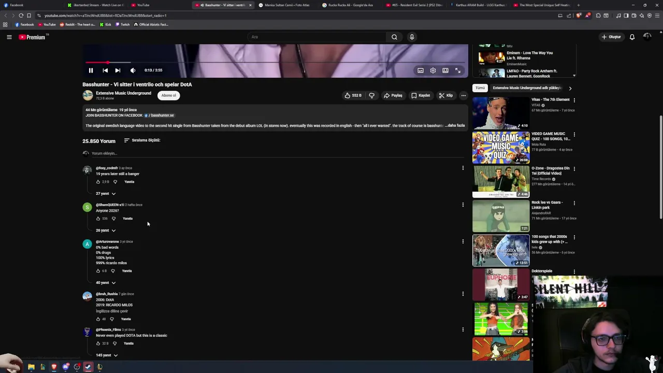
Task: Like the video (552 B)
Action: click(x=353, y=95)
